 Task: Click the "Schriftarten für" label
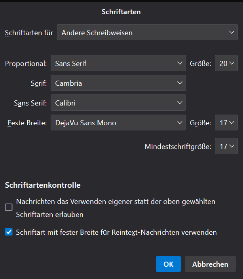click(x=29, y=33)
